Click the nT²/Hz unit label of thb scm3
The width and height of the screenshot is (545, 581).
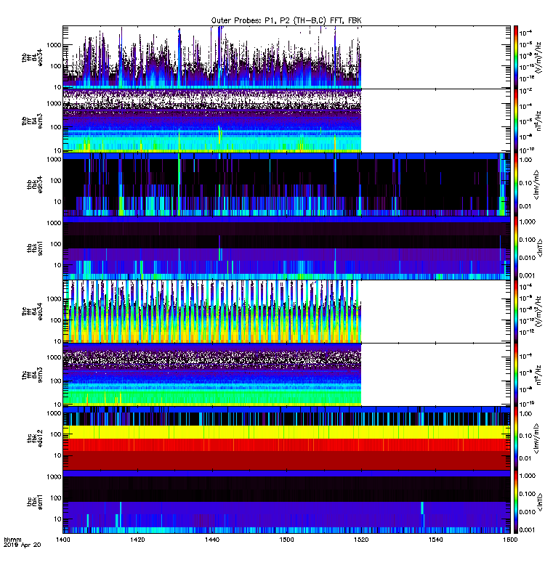tap(538, 121)
